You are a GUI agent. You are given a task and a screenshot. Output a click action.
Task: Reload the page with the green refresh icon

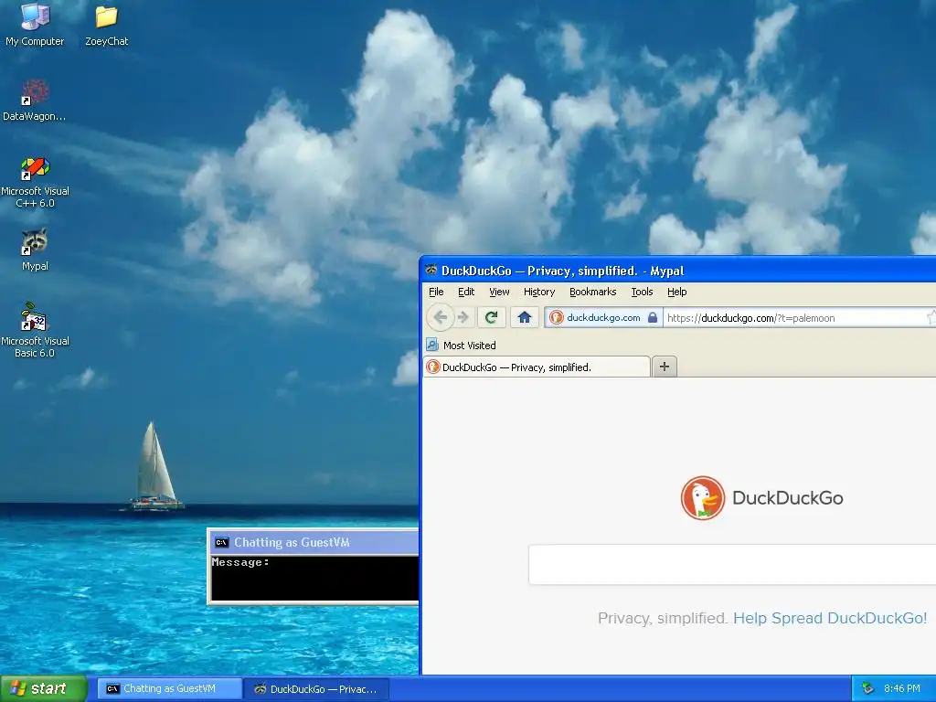[491, 317]
